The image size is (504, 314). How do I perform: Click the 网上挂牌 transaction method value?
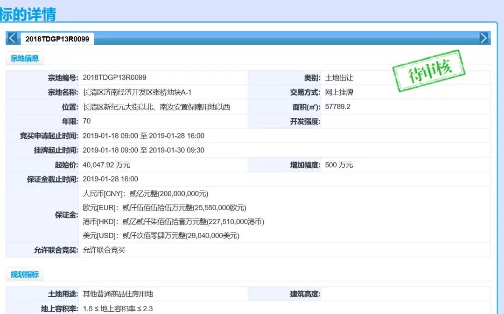(339, 92)
